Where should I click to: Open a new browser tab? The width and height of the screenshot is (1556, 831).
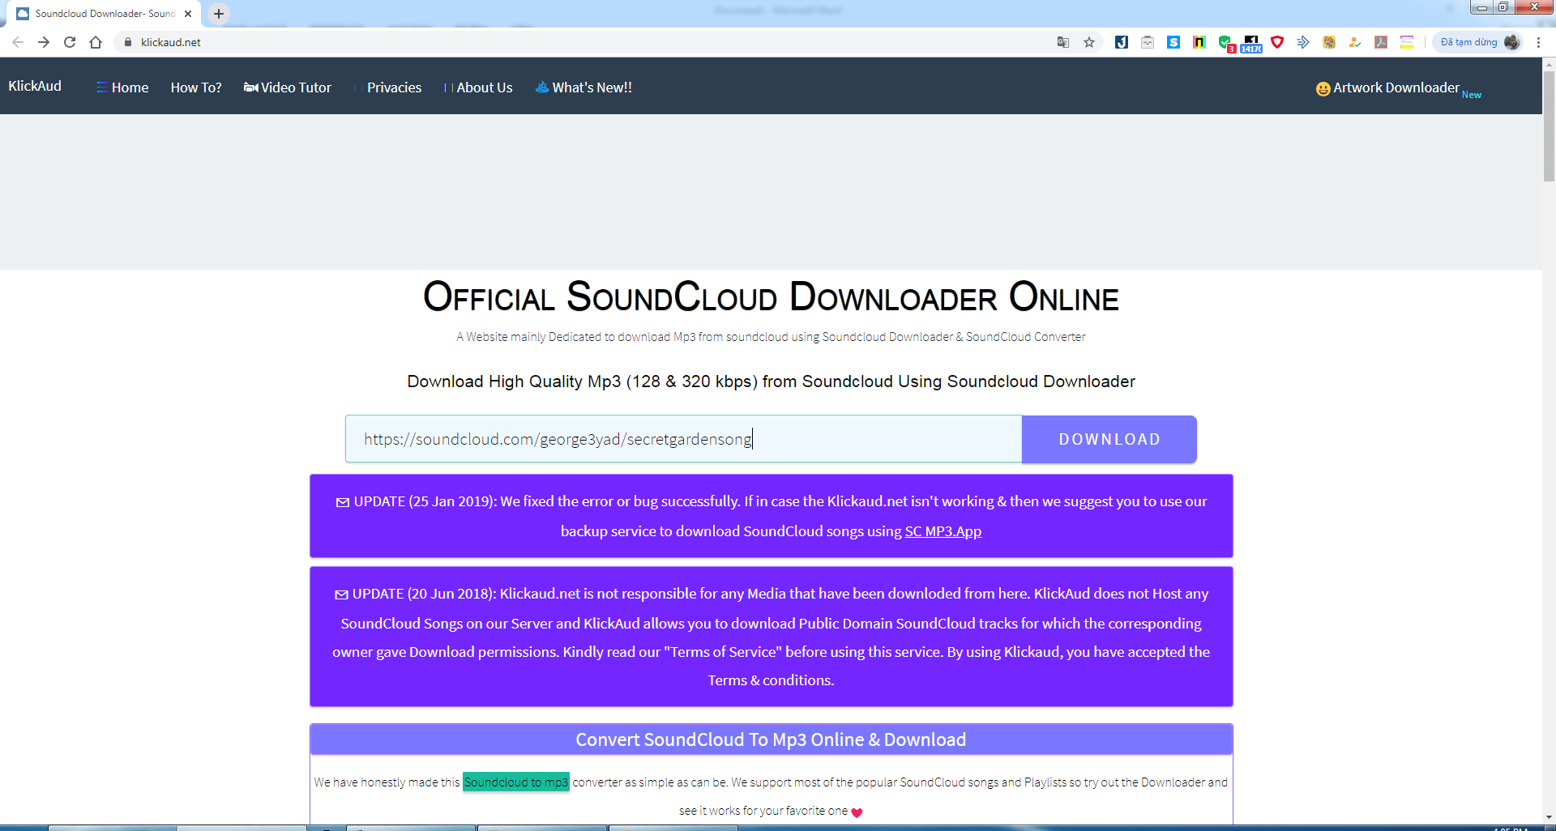coord(219,14)
